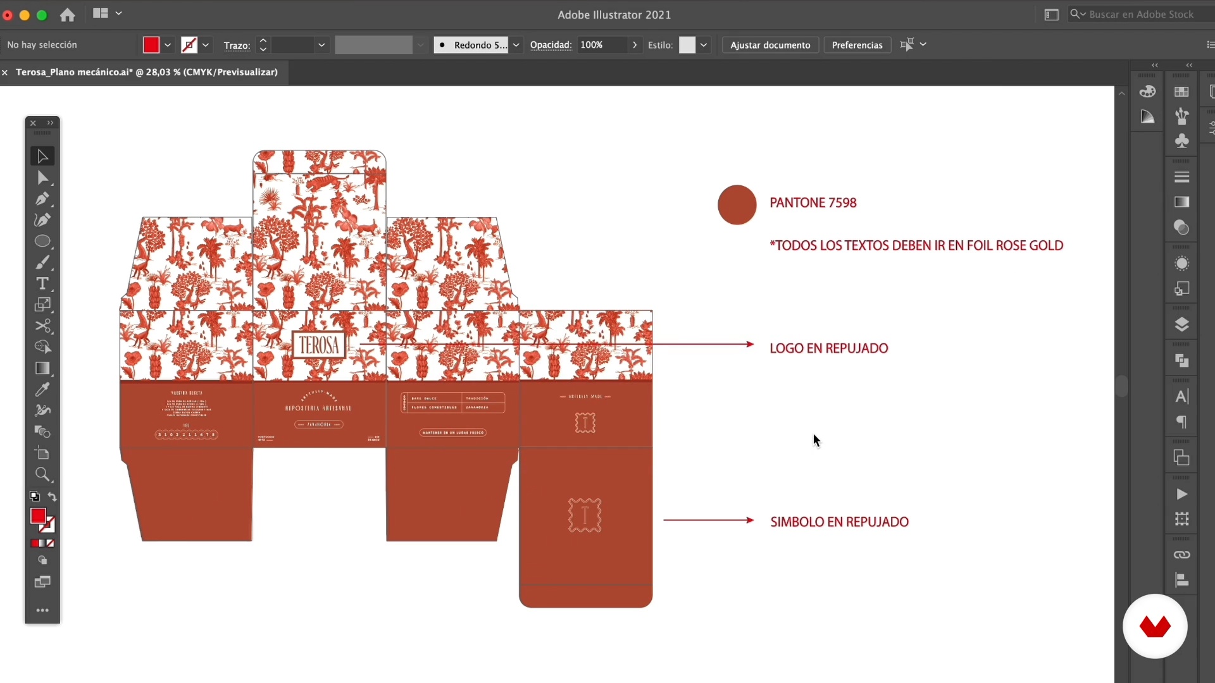Open the Color palette panel
Image resolution: width=1215 pixels, height=683 pixels.
pyautogui.click(x=1147, y=92)
